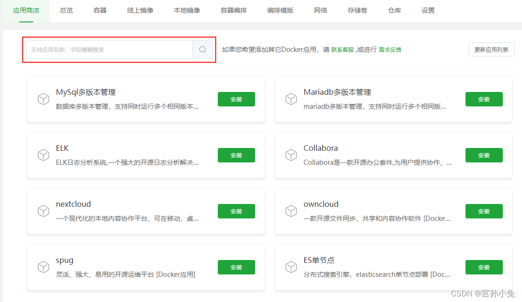Click the Mariadb多版本管理 cube icon
The width and height of the screenshot is (522, 302).
point(291,99)
